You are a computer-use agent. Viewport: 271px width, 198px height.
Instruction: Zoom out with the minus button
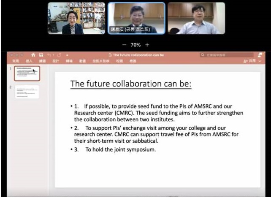[124, 44]
